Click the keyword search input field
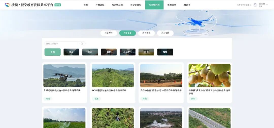The image size is (274, 128). (x=62, y=44)
